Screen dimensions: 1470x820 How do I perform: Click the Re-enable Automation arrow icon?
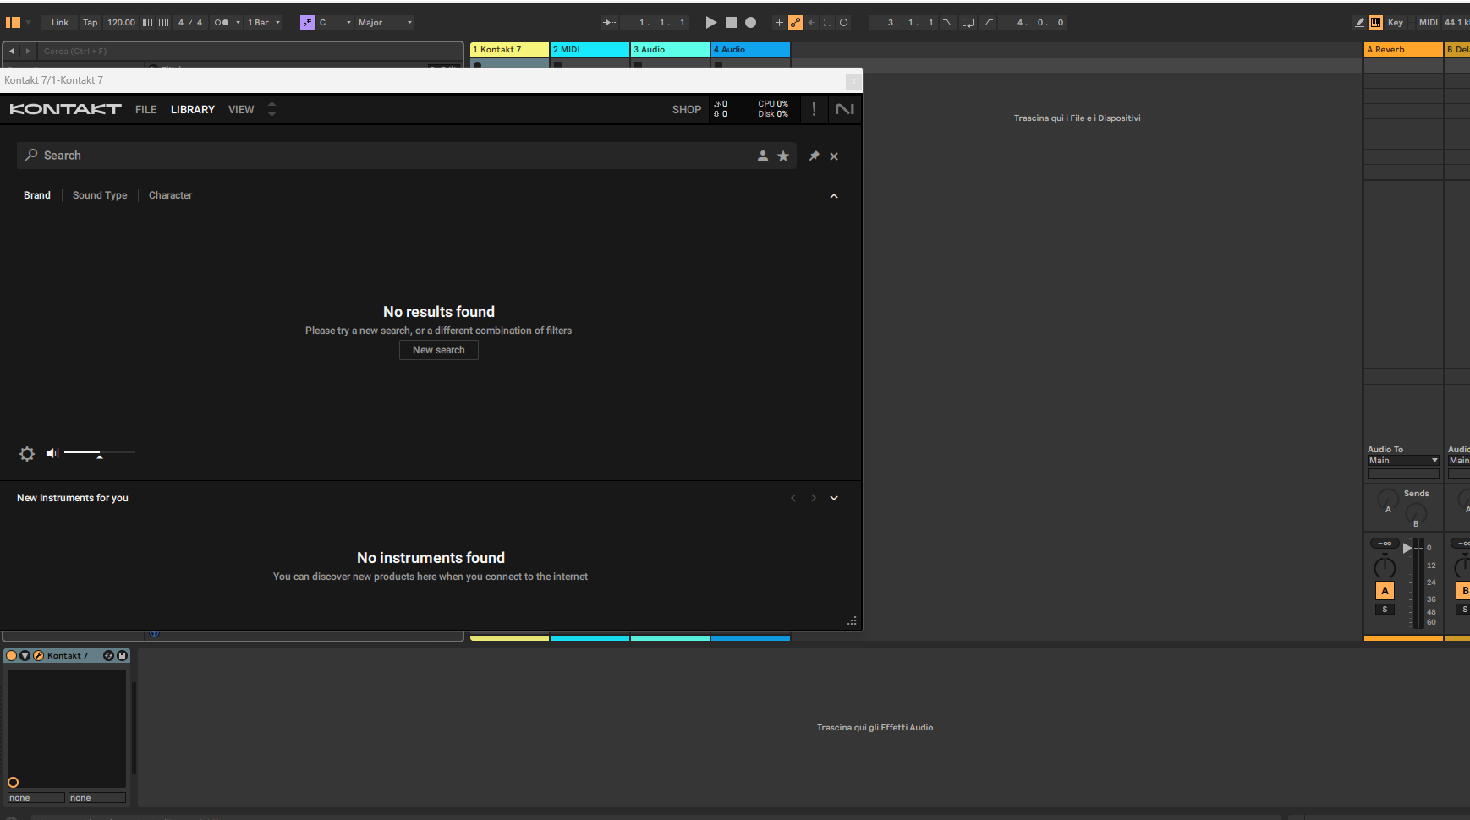(811, 23)
